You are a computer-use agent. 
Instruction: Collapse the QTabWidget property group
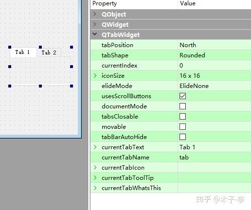point(95,34)
